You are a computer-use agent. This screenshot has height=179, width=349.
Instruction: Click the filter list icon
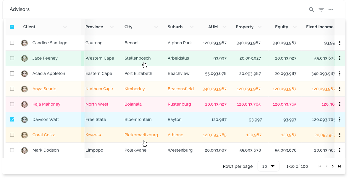click(321, 10)
